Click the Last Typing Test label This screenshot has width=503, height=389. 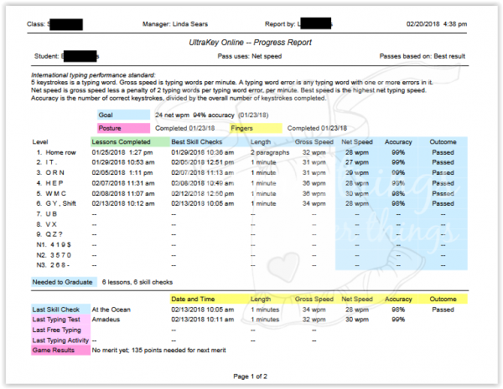(58, 319)
